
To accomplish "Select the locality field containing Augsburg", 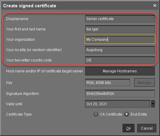I will 120,50.
